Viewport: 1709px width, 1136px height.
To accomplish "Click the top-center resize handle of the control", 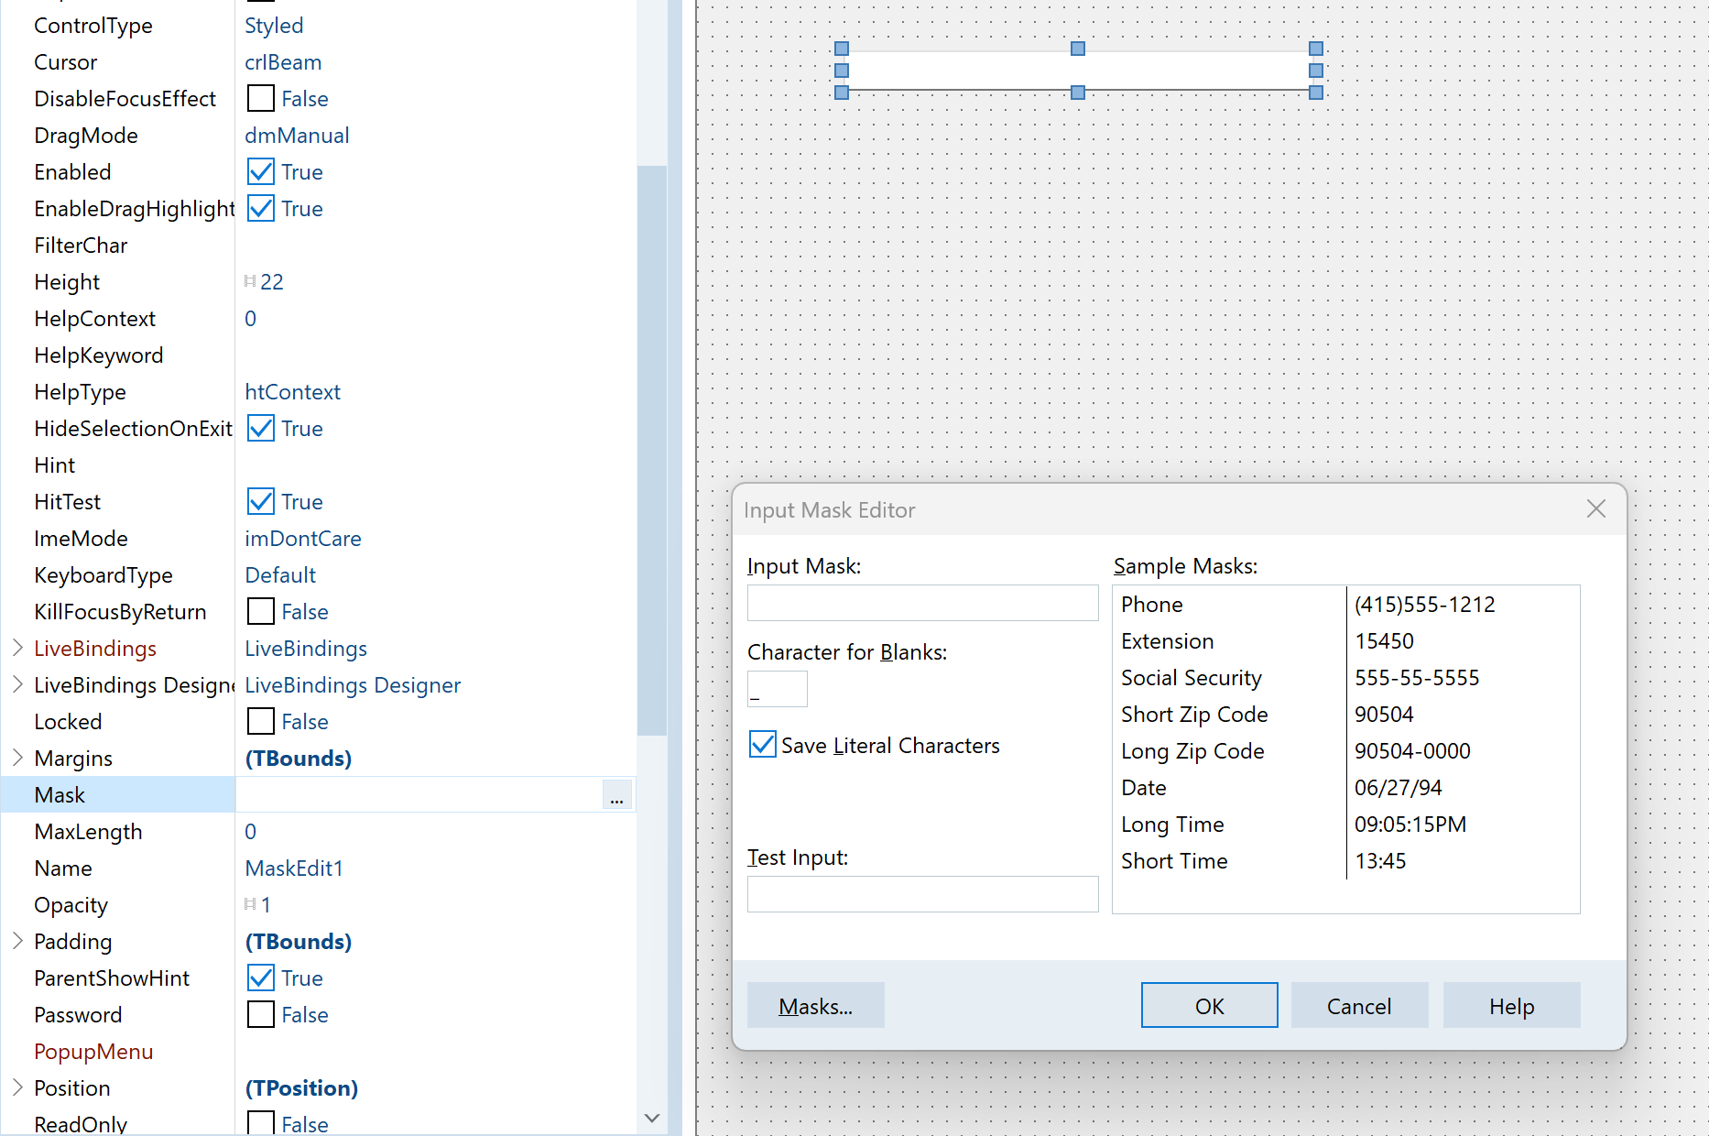I will (x=1078, y=49).
